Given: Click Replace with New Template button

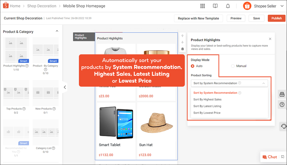Looking at the screenshot, I should click(198, 18).
